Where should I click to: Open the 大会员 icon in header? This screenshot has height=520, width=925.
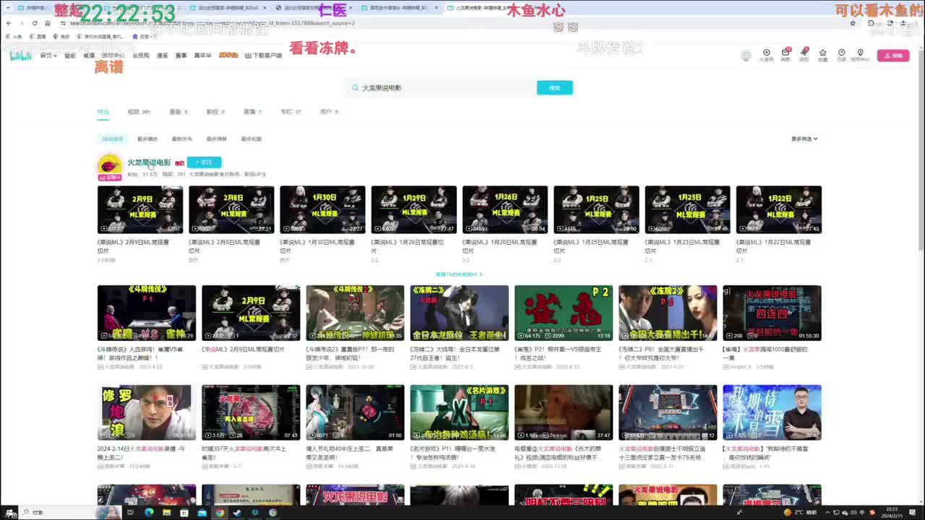pyautogui.click(x=766, y=55)
